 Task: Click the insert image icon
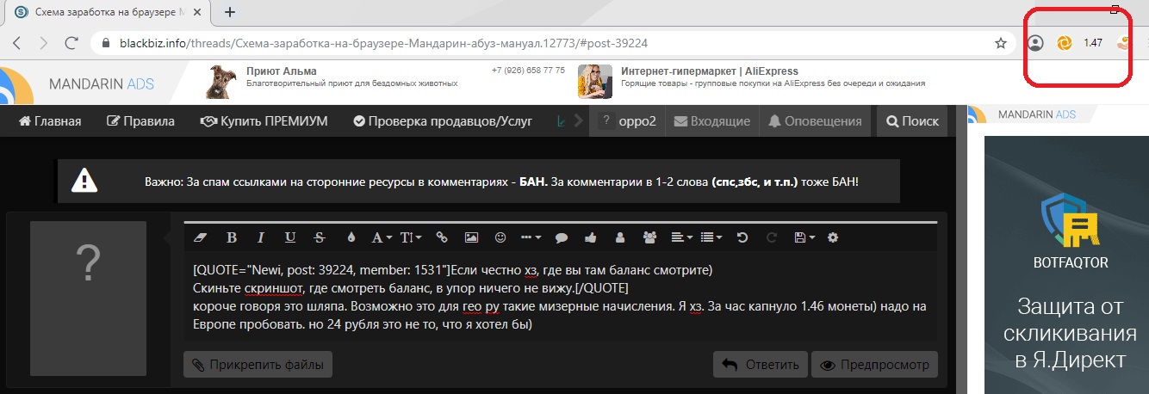471,237
